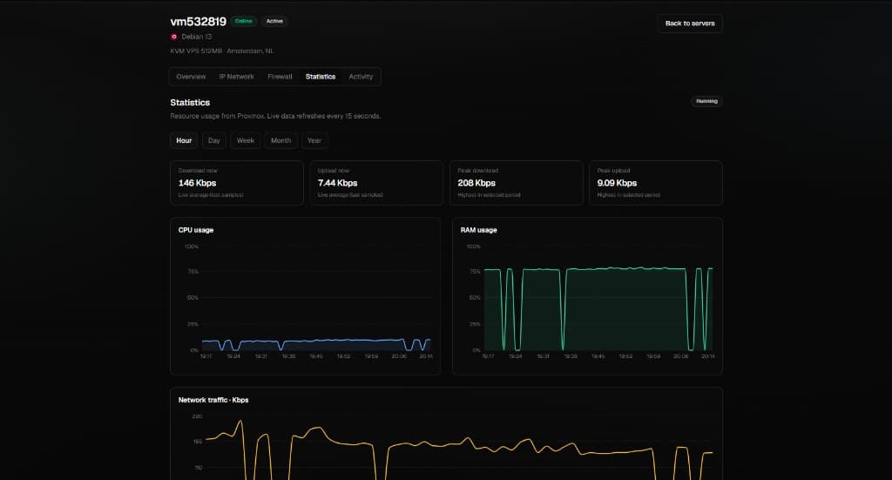Click the 146 Kbps download value
The image size is (892, 480).
click(x=198, y=183)
